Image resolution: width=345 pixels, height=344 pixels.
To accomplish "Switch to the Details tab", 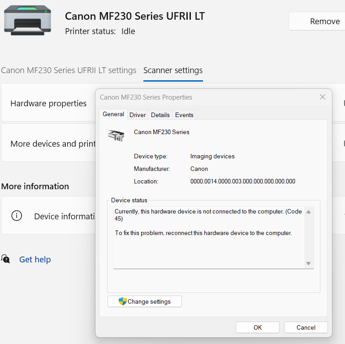I will [160, 115].
